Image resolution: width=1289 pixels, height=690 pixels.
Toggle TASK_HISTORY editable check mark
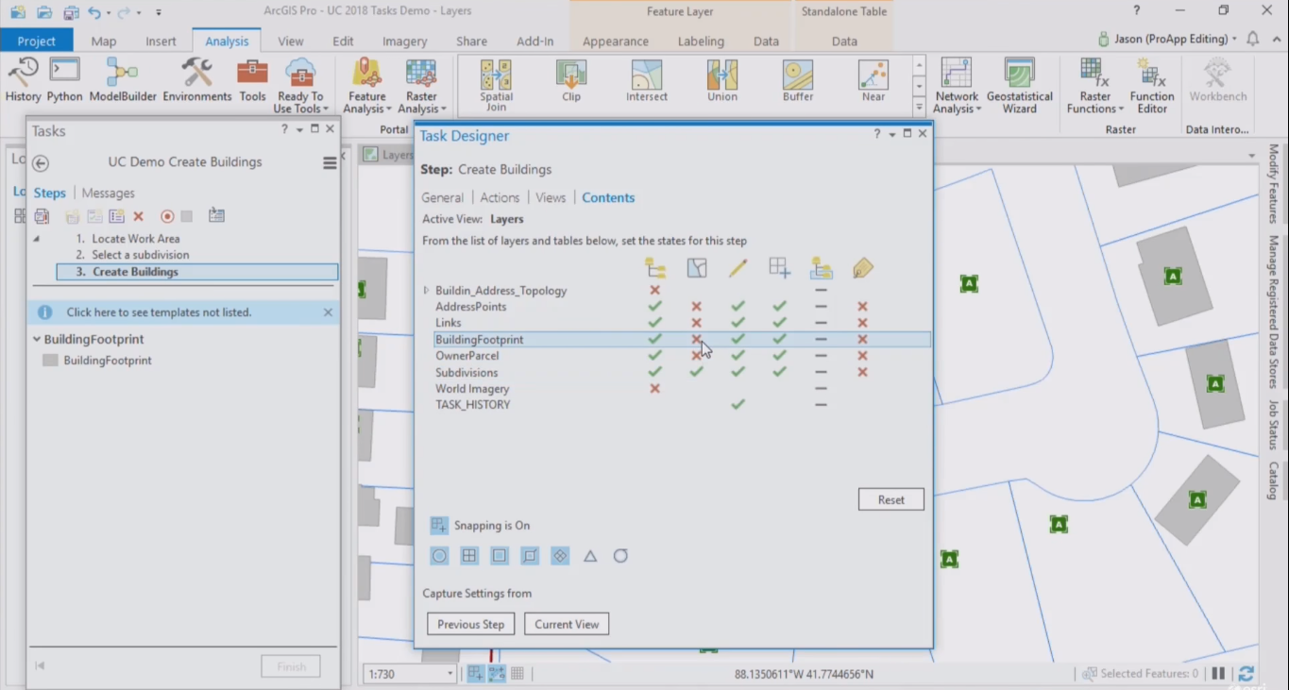pos(738,404)
